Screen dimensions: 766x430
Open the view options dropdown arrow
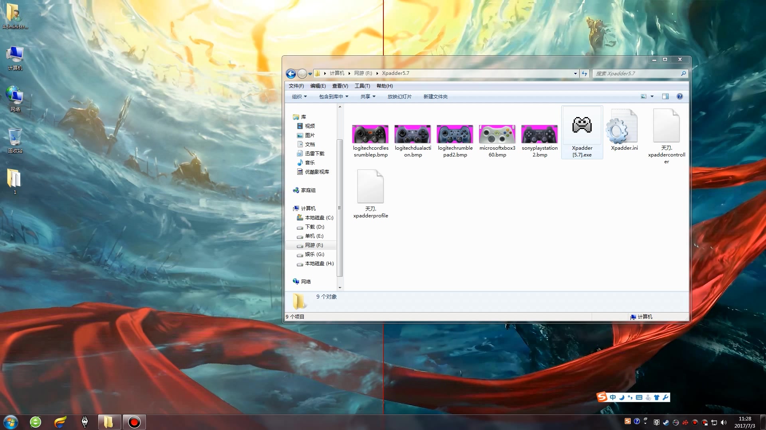[x=652, y=97]
